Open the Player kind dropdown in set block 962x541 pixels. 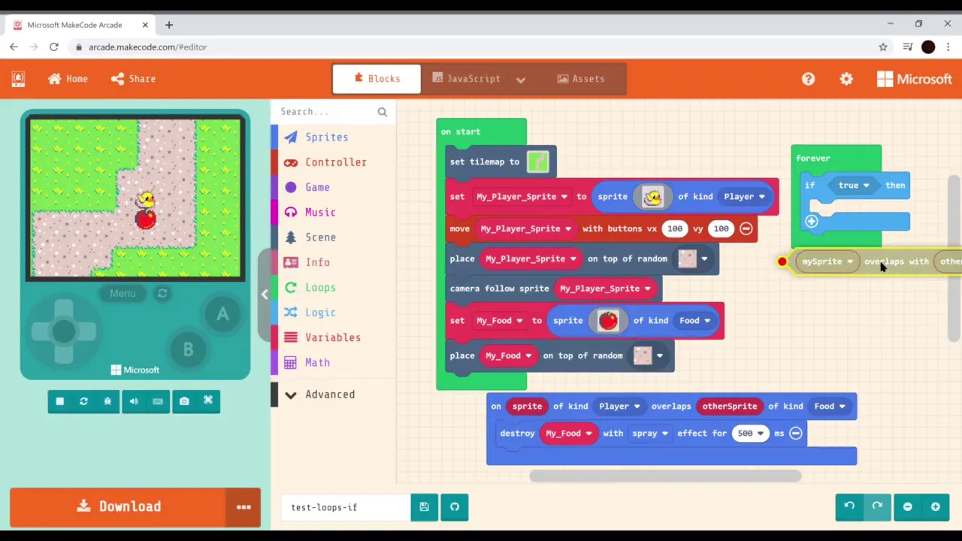point(744,197)
